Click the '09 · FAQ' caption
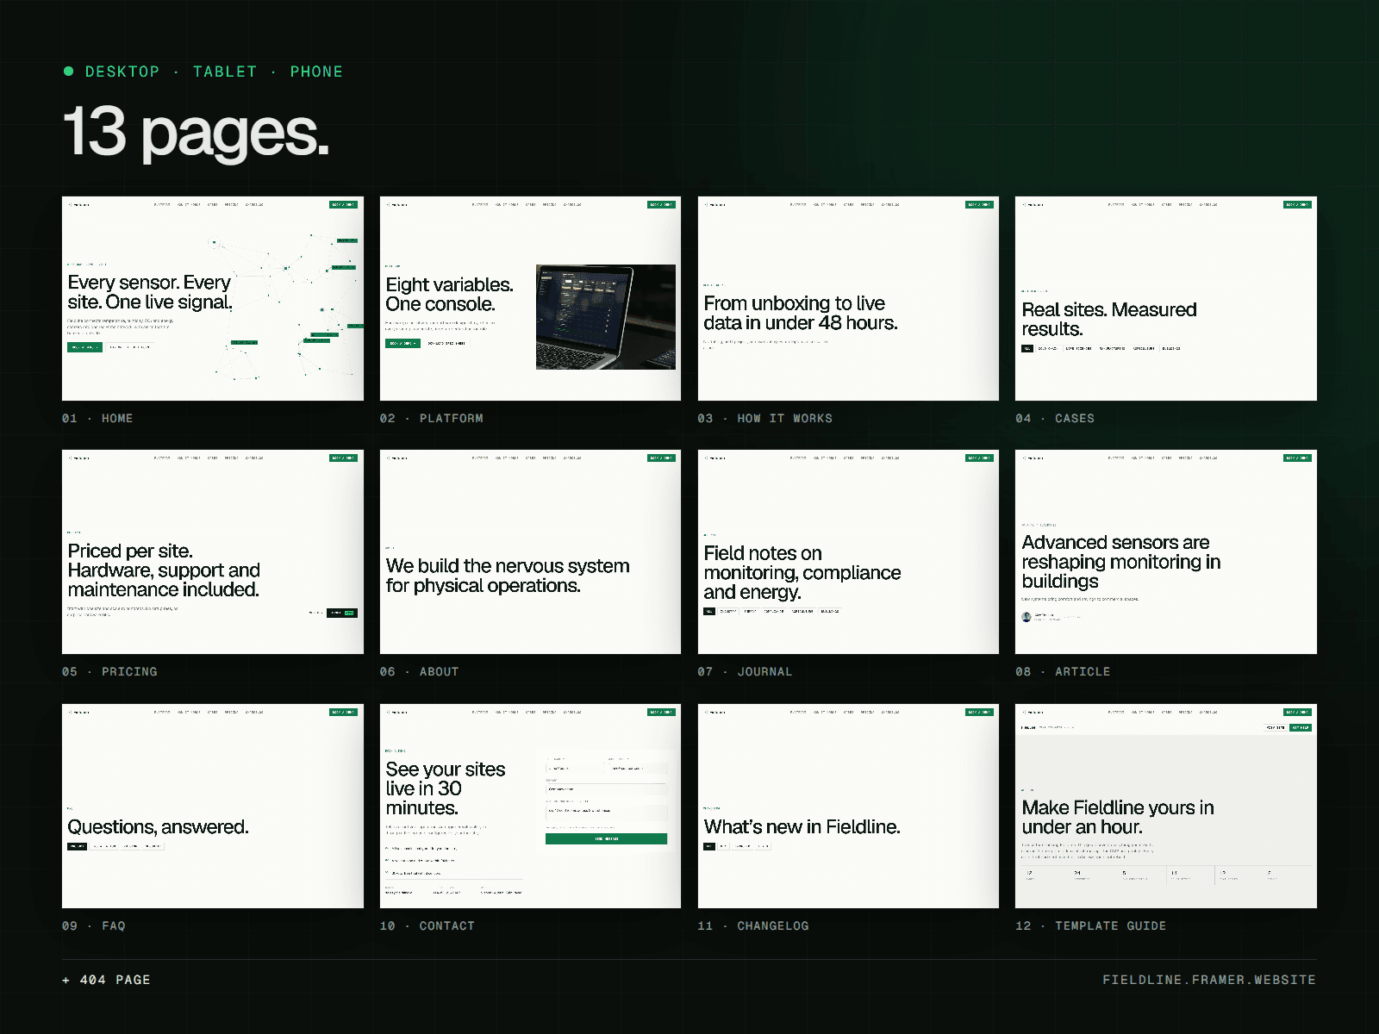Viewport: 1379px width, 1034px height. pyautogui.click(x=94, y=925)
